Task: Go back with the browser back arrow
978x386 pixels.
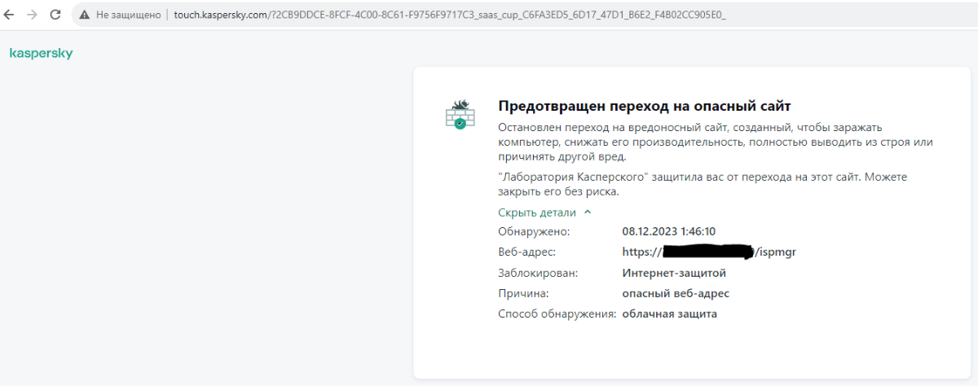Action: pyautogui.click(x=10, y=15)
